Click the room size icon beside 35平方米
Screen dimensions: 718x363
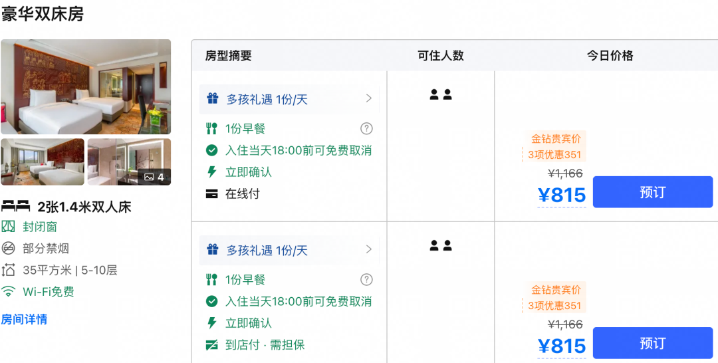tap(8, 270)
